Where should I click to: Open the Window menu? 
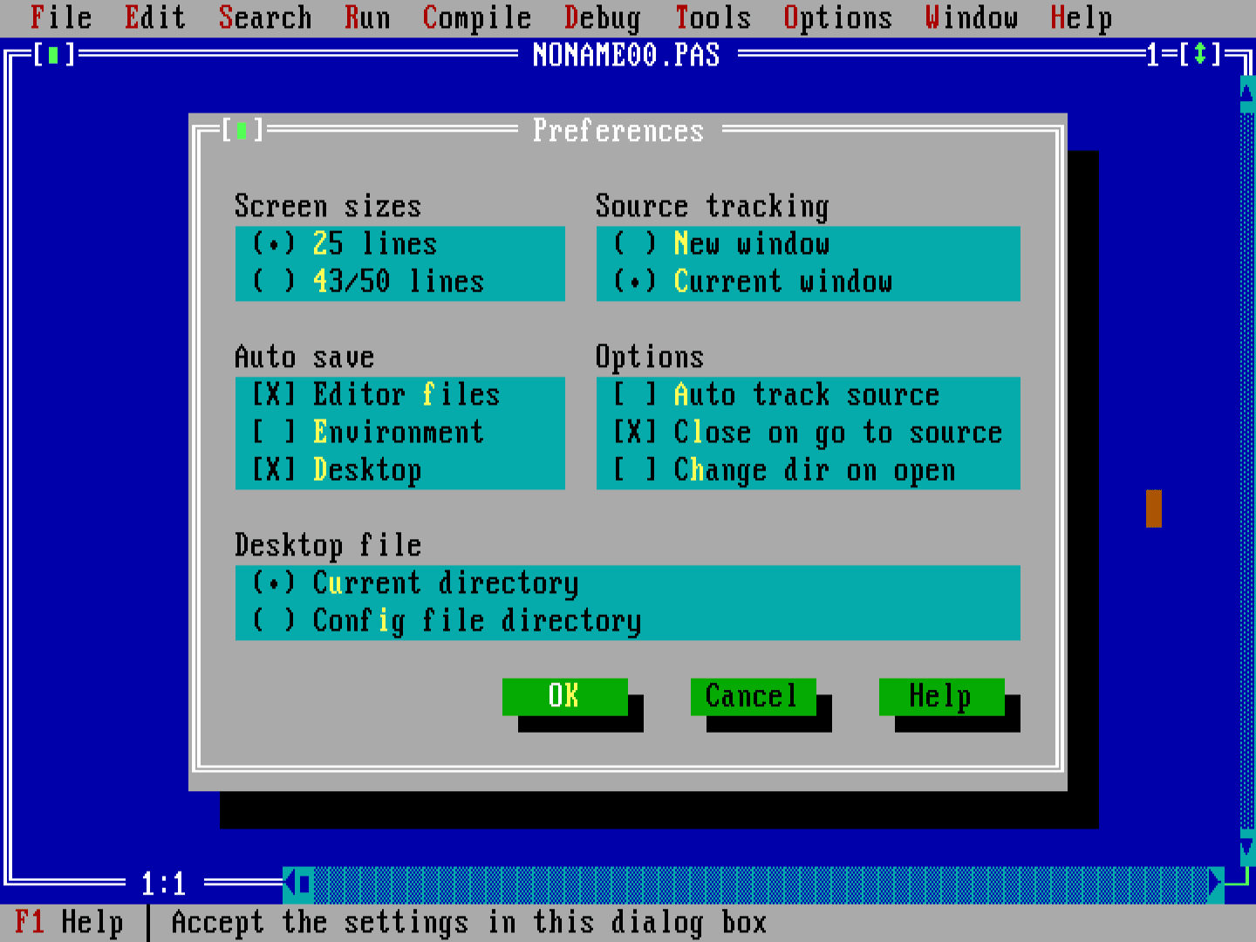coord(972,18)
